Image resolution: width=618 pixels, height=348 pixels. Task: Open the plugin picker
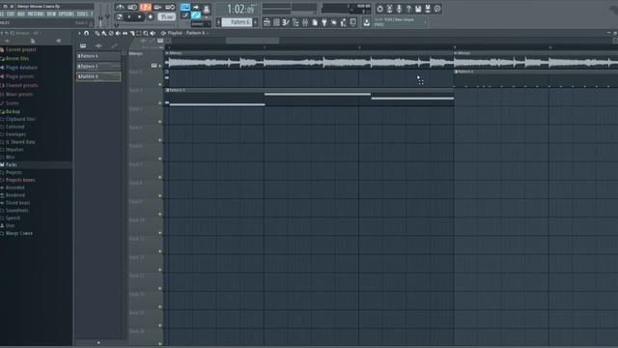tap(324, 22)
